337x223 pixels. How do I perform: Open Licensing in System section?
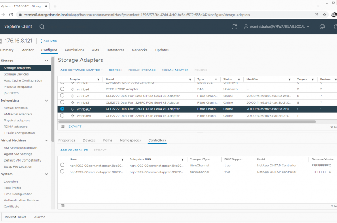click(x=11, y=182)
